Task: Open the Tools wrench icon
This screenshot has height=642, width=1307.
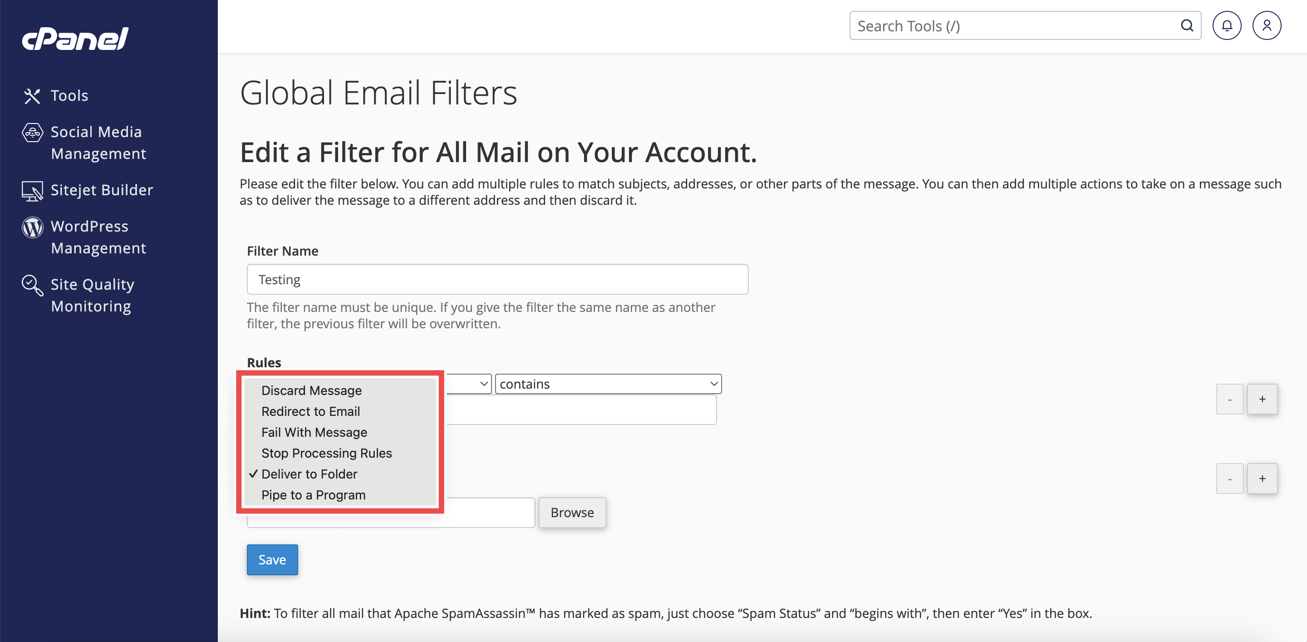Action: click(32, 96)
